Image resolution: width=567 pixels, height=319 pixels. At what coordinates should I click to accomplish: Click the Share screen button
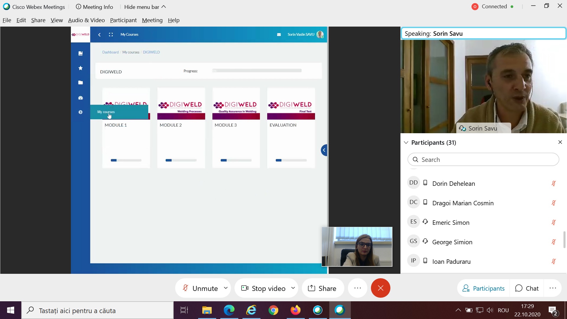[322, 288]
